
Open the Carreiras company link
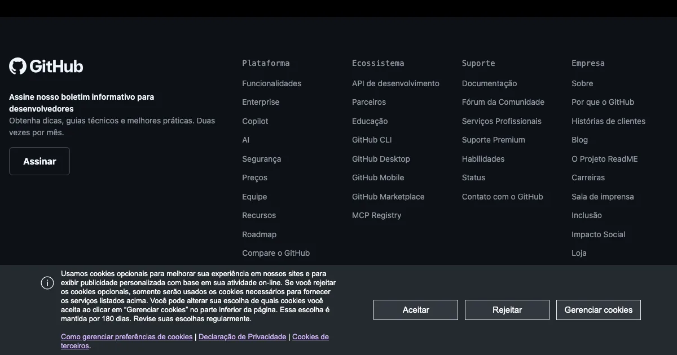[588, 177]
